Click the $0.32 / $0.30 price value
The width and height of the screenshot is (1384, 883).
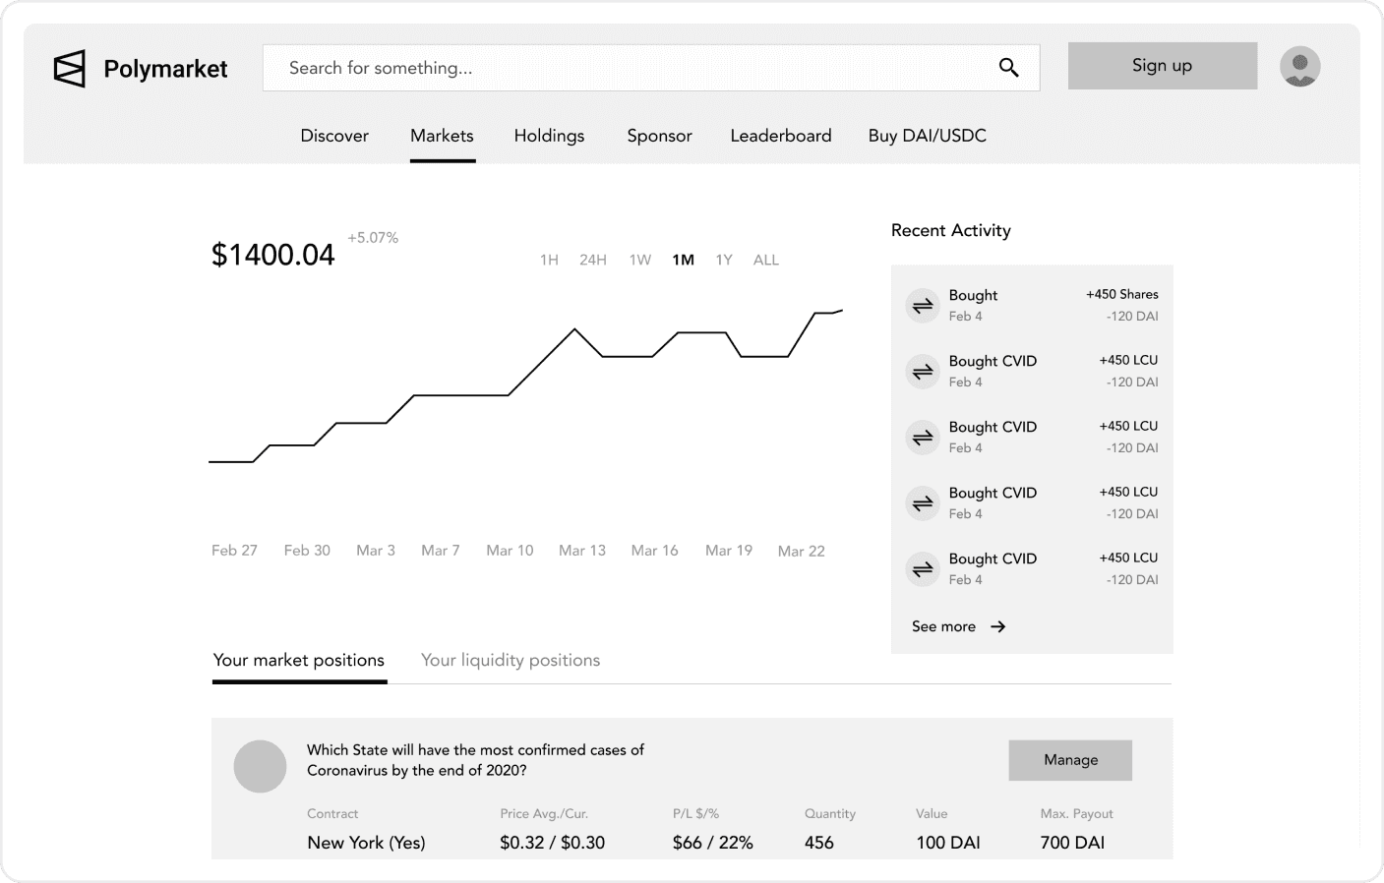(552, 843)
